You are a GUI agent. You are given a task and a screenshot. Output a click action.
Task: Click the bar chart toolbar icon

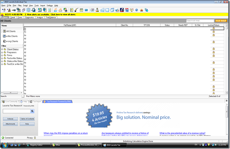(102, 10)
